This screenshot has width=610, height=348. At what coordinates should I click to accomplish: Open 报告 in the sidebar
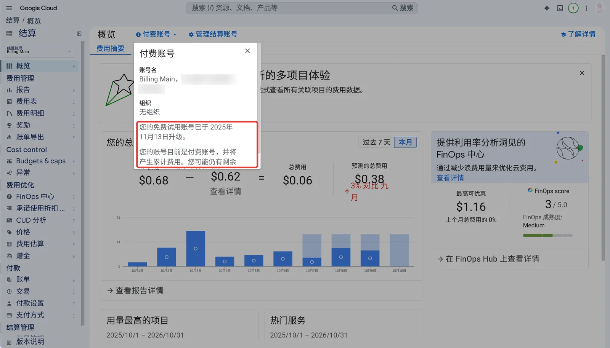pos(23,90)
